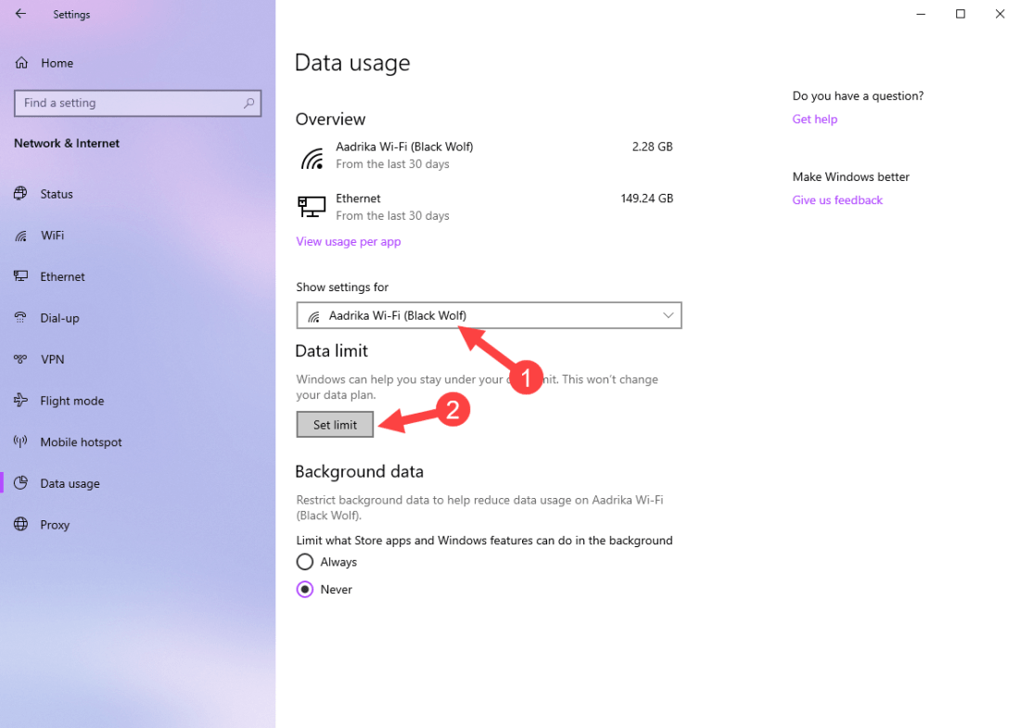The image size is (1020, 728).
Task: Choose Aadrika Wi-Fi in the network dropdown
Action: tap(399, 315)
